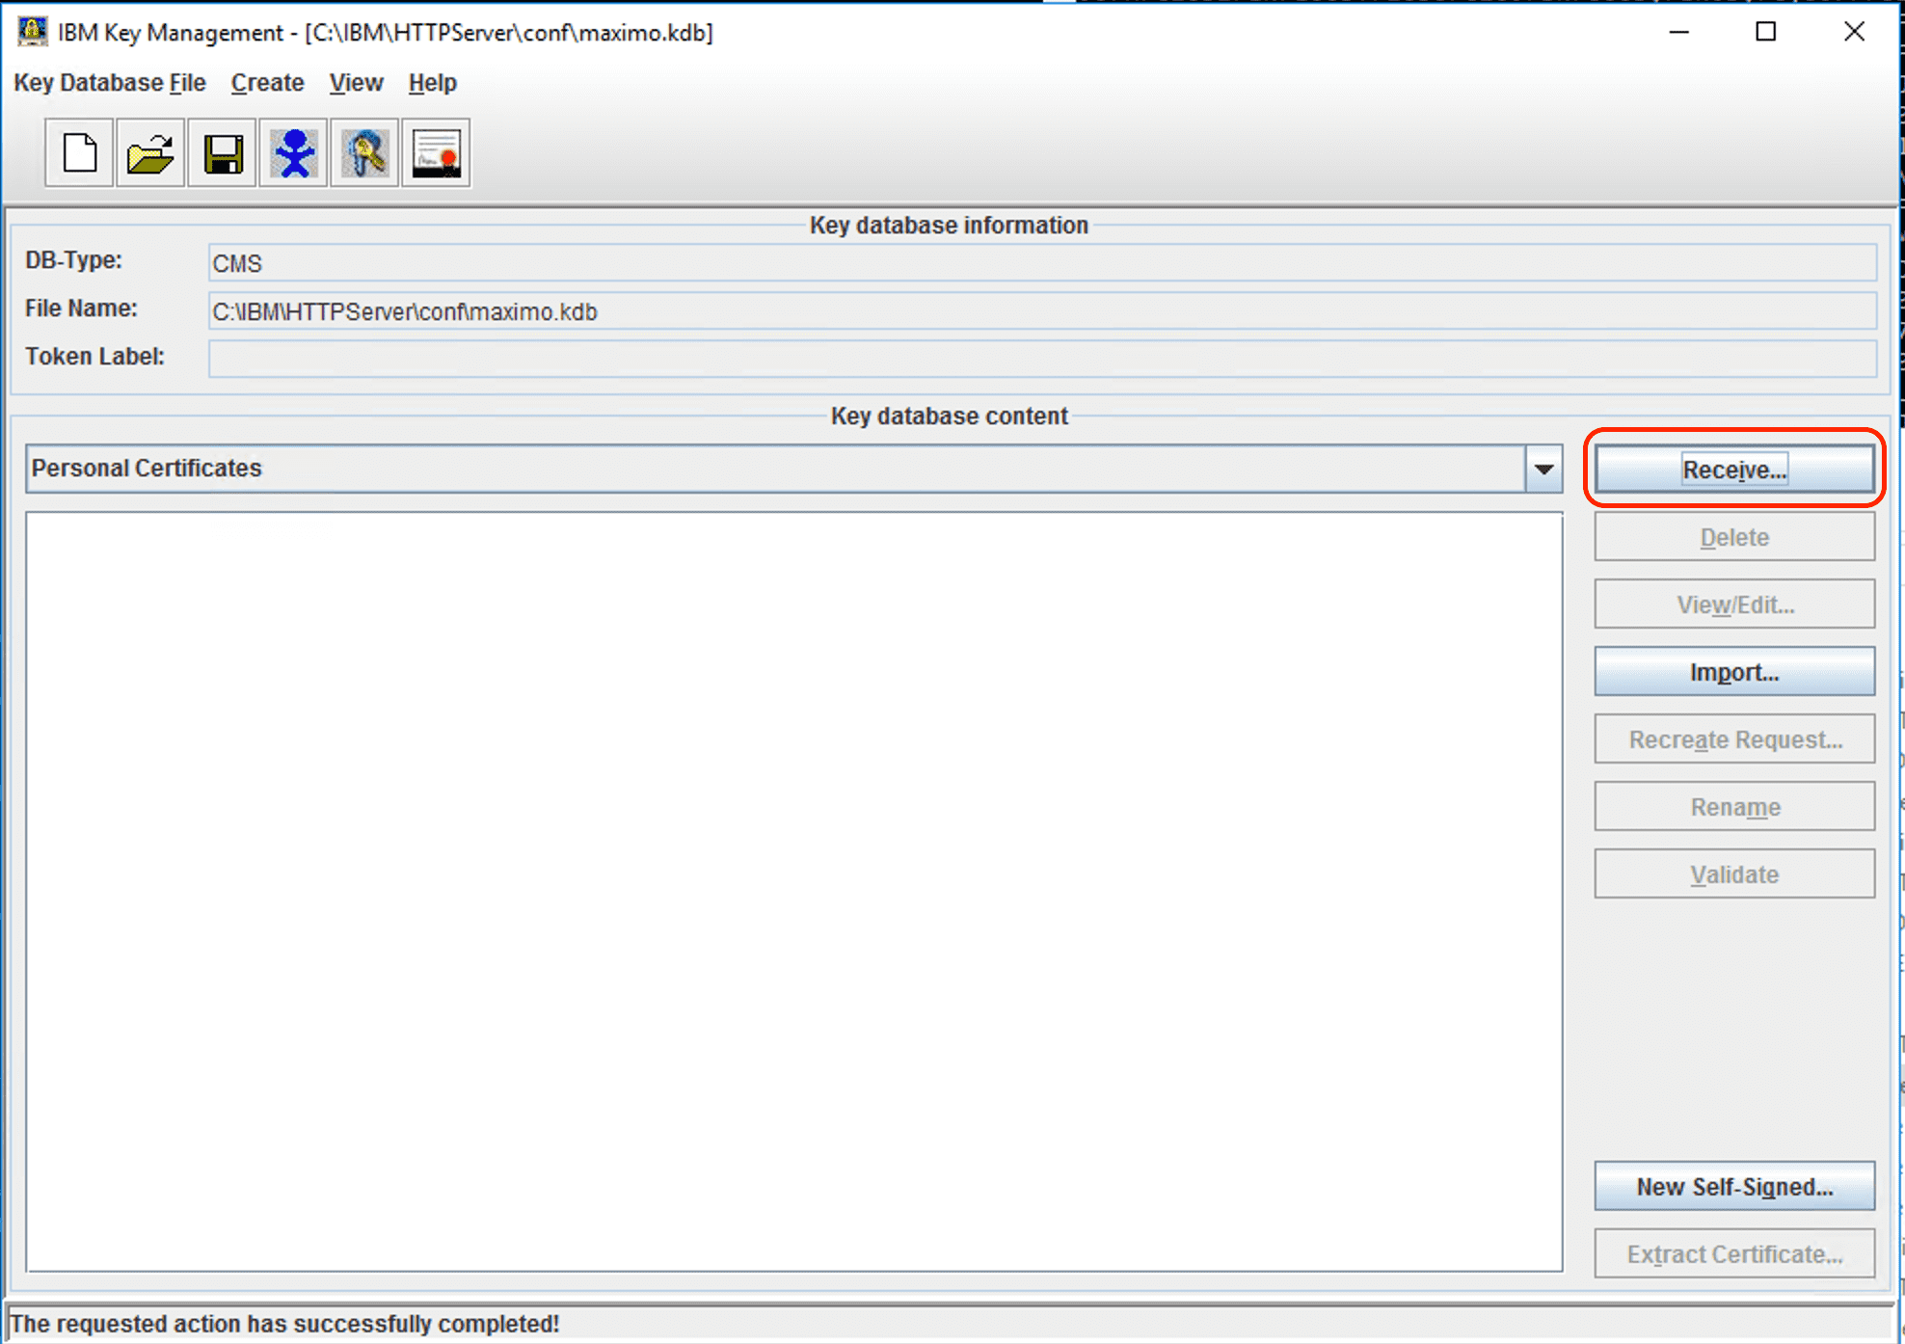The height and width of the screenshot is (1344, 1905).
Task: Click the Import... button
Action: [x=1734, y=672]
